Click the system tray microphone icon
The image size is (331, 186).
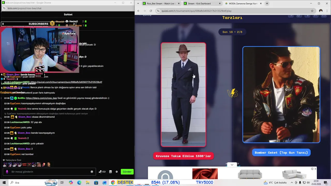click(300, 183)
